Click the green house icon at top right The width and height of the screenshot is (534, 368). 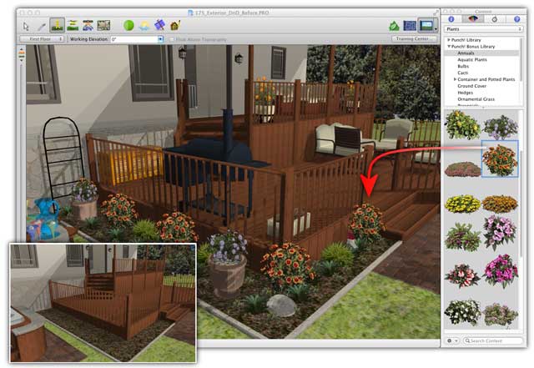(394, 26)
